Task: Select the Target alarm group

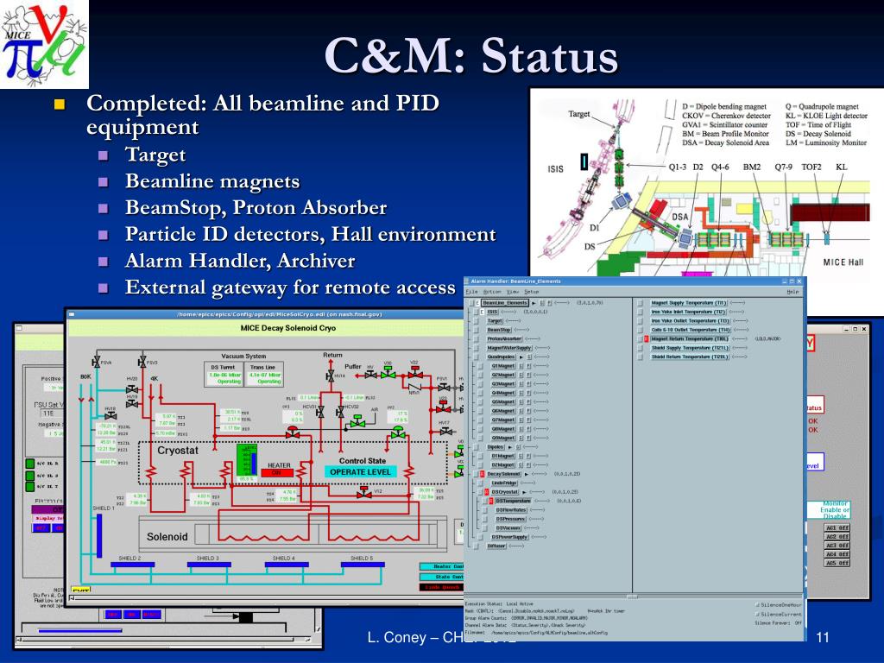Action: tap(495, 321)
